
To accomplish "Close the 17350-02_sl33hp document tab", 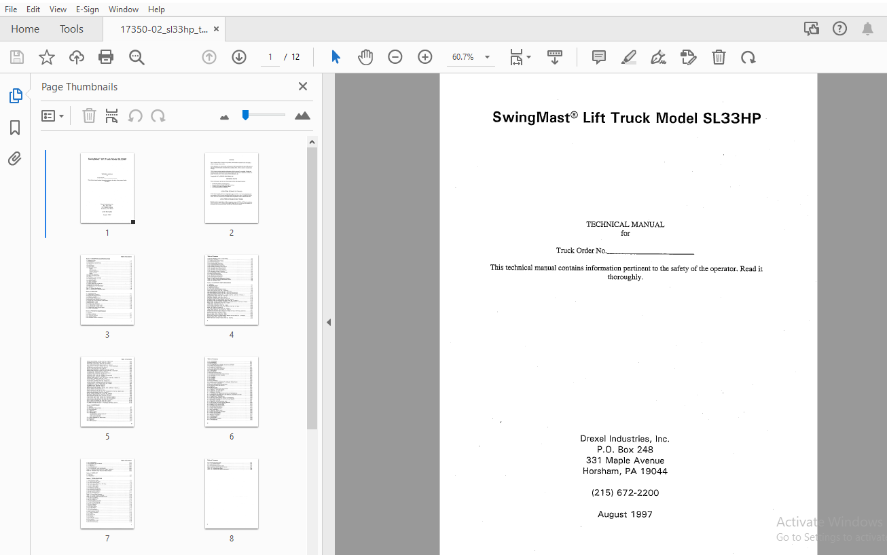I will 217,29.
